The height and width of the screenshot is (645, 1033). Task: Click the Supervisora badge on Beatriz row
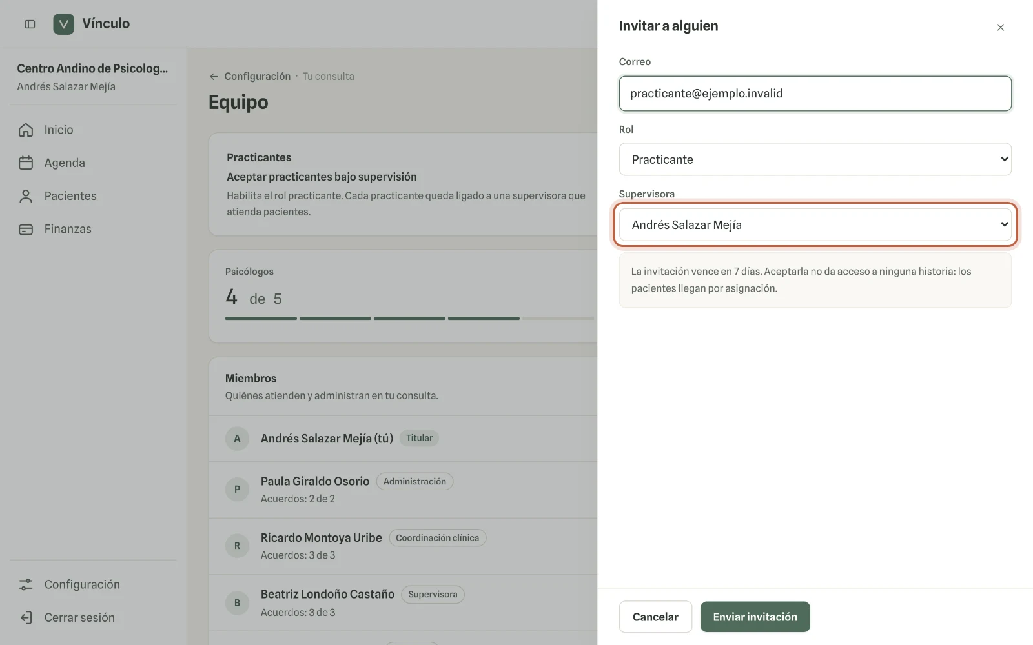433,594
